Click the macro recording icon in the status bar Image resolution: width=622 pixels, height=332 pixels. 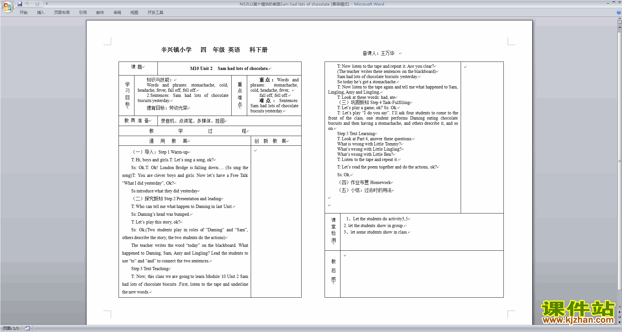click(x=27, y=328)
